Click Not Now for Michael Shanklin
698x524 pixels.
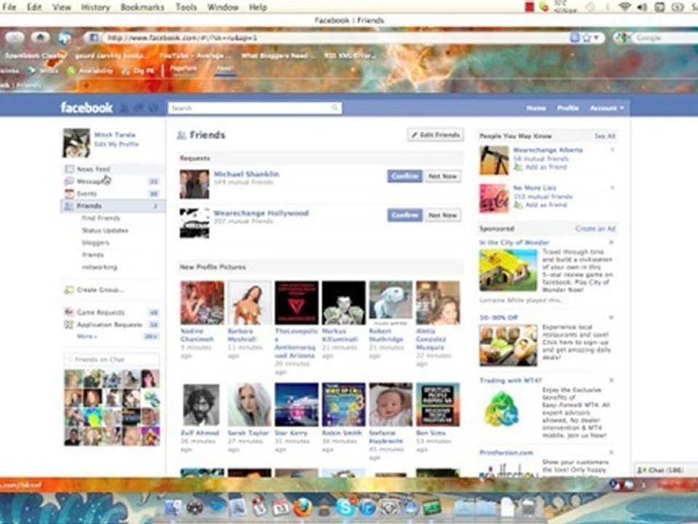443,176
